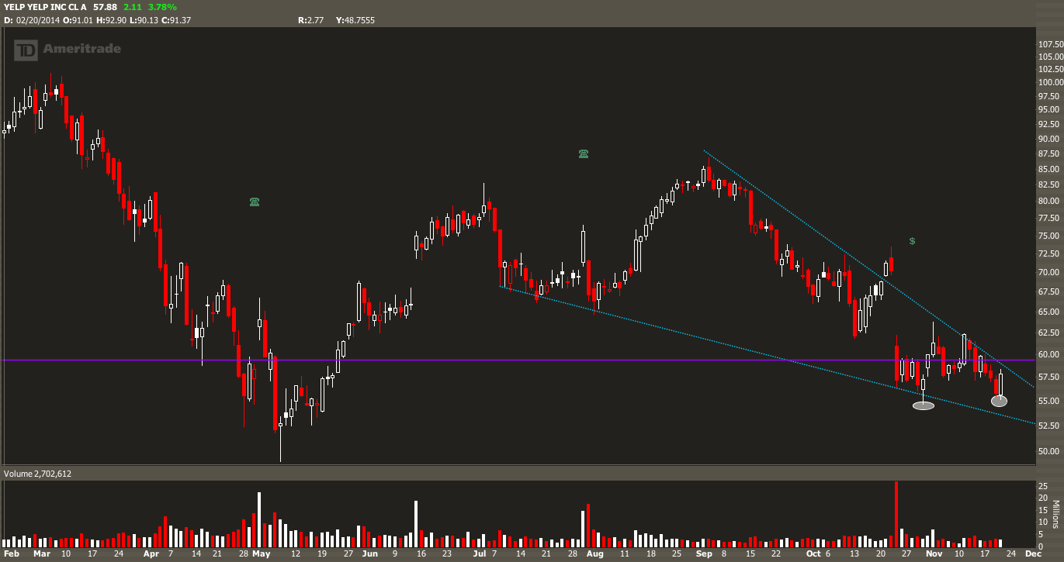Select the purple horizontal price line
The height and width of the screenshot is (562, 1064).
518,360
